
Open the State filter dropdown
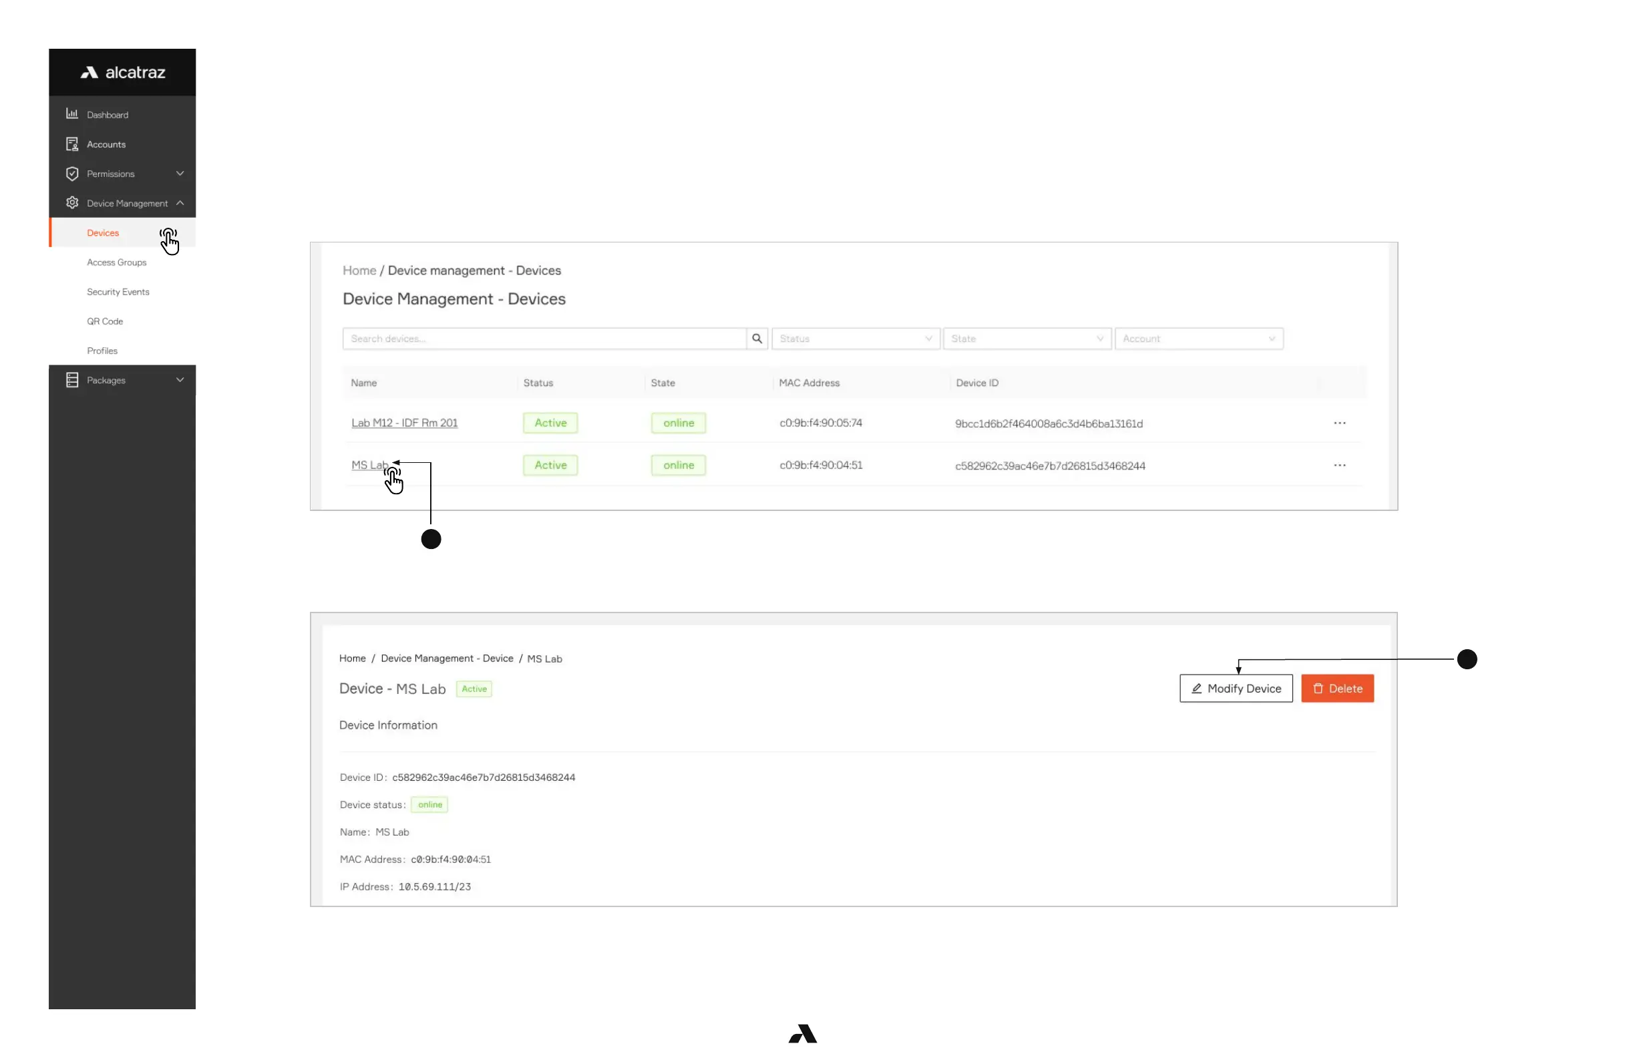pos(1027,339)
